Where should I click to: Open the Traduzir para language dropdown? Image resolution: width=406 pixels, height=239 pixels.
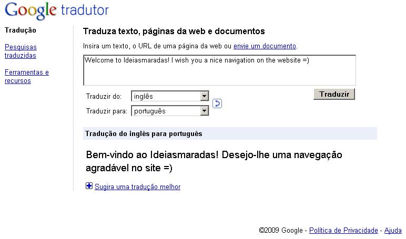coord(170,111)
